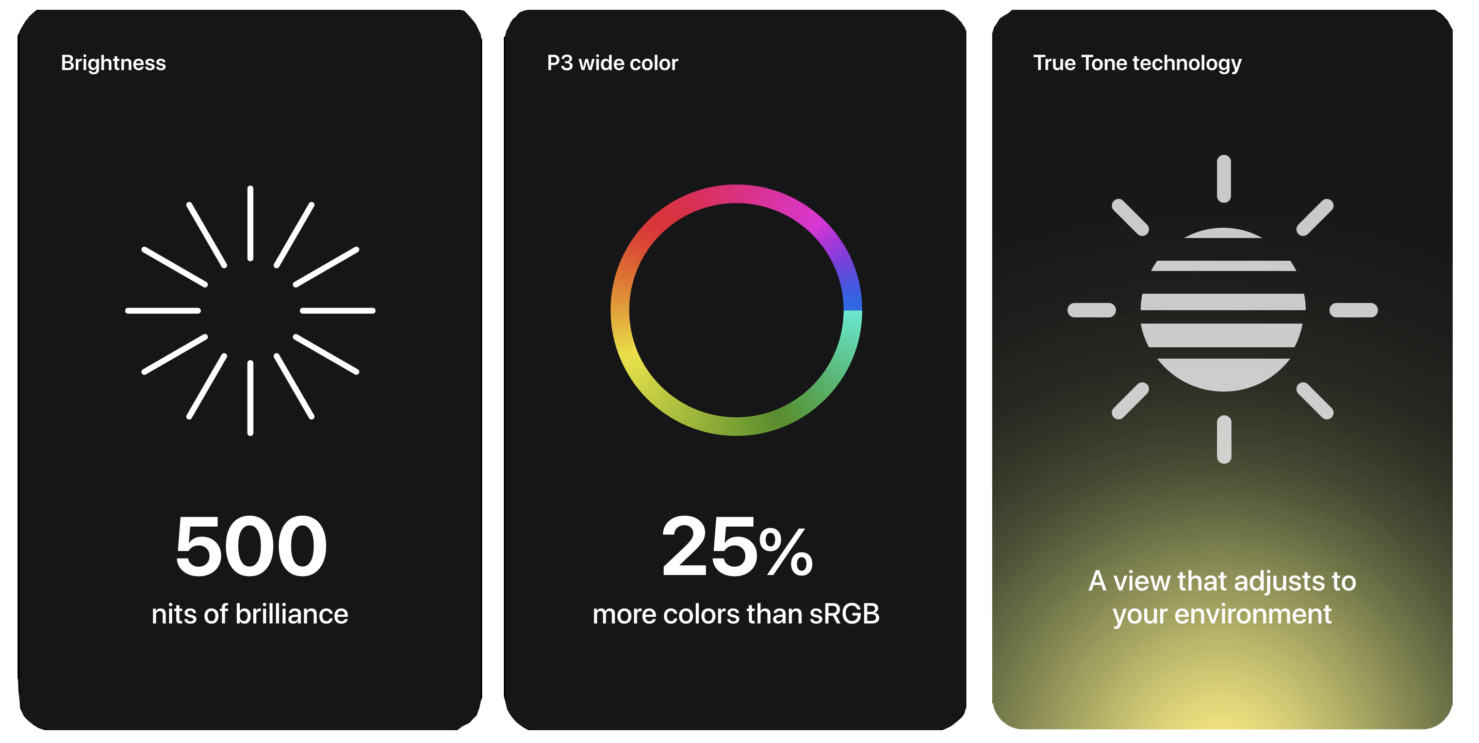1479x743 pixels.
Task: Click the 'nits of brilliance' text
Action: coord(250,614)
